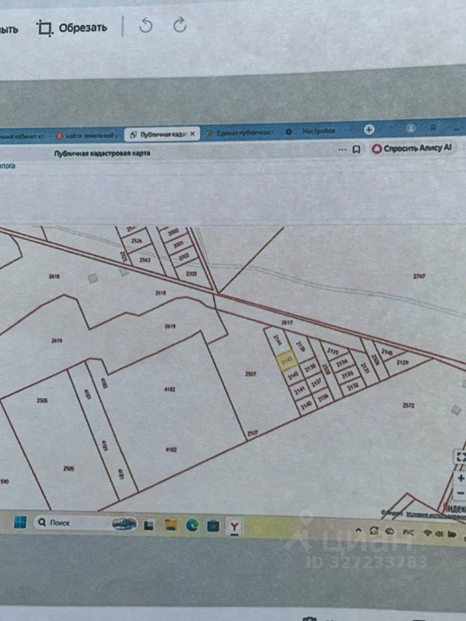
Task: Click the browser profile avatar icon
Action: 411,128
